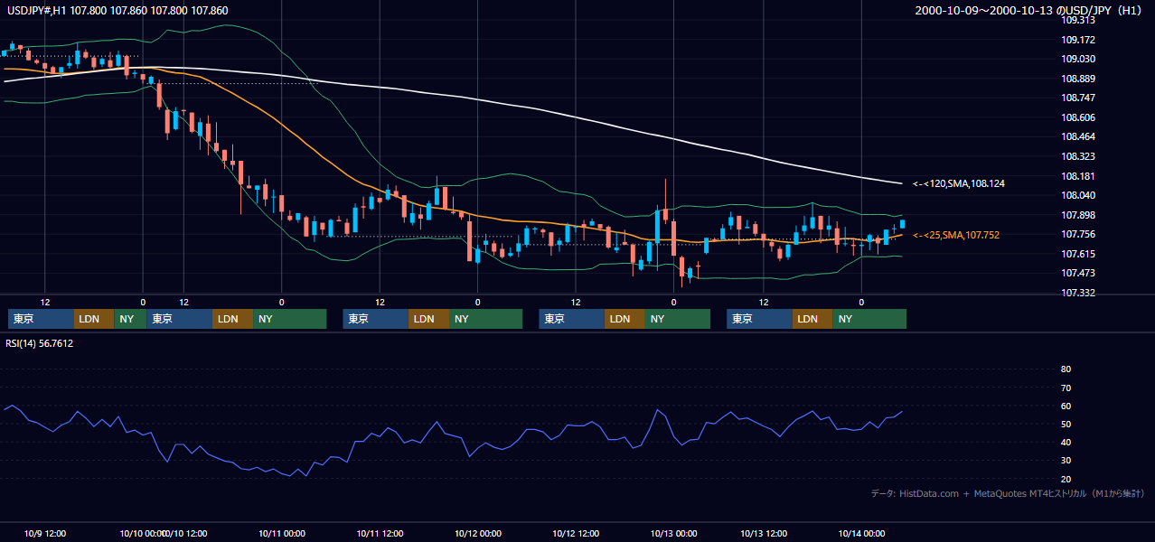The width and height of the screenshot is (1155, 542).
Task: Click the 108.606 price axis label
Action: (x=1078, y=117)
